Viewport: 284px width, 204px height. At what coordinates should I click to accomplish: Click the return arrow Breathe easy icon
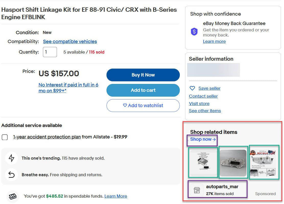point(11,174)
